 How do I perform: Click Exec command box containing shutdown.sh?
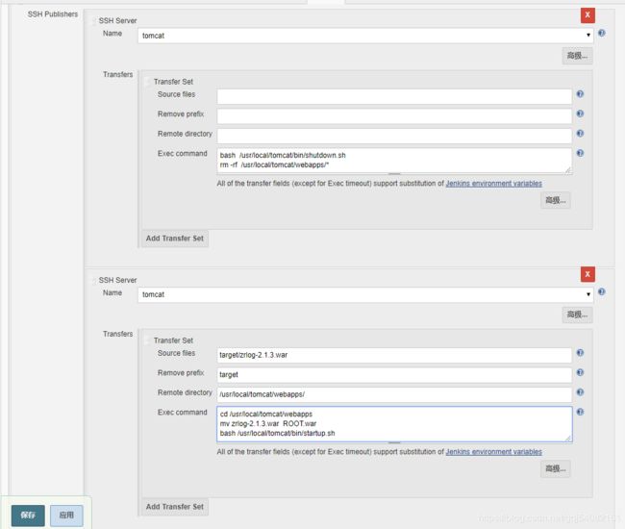(394, 161)
